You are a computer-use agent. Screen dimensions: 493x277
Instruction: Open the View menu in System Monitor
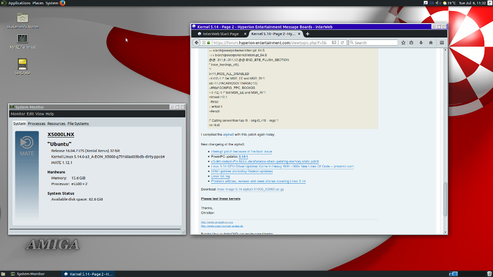(x=39, y=114)
